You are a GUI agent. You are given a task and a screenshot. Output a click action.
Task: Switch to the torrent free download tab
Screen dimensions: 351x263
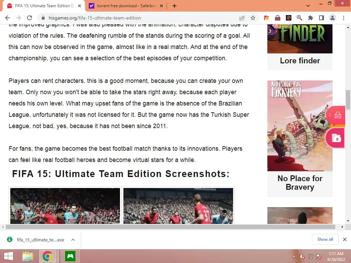pos(126,6)
